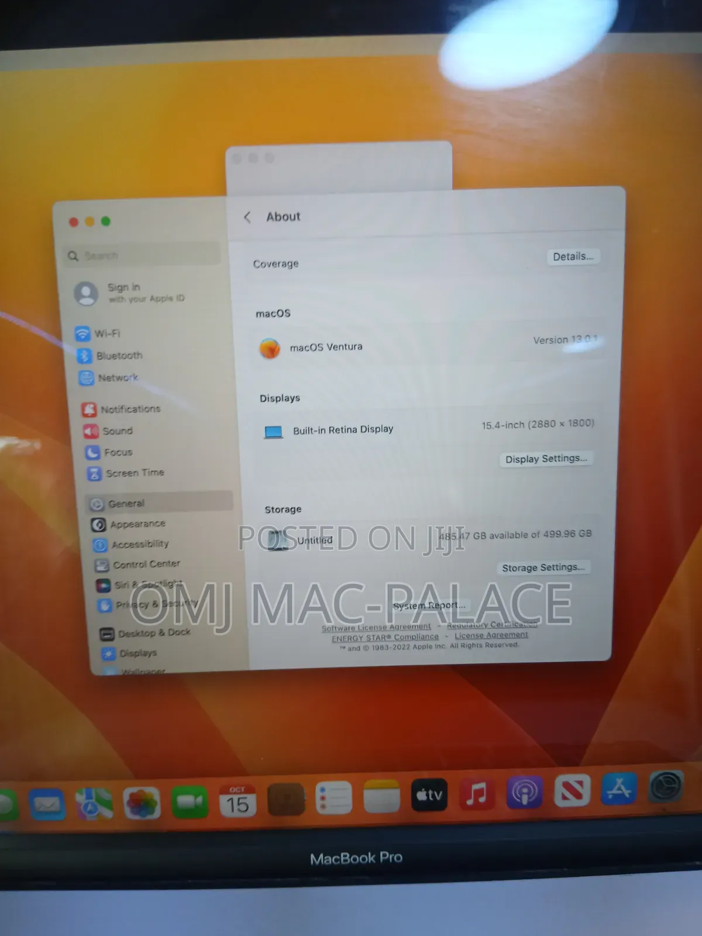702x936 pixels.
Task: Open Wi-Fi settings in sidebar
Action: [x=98, y=333]
